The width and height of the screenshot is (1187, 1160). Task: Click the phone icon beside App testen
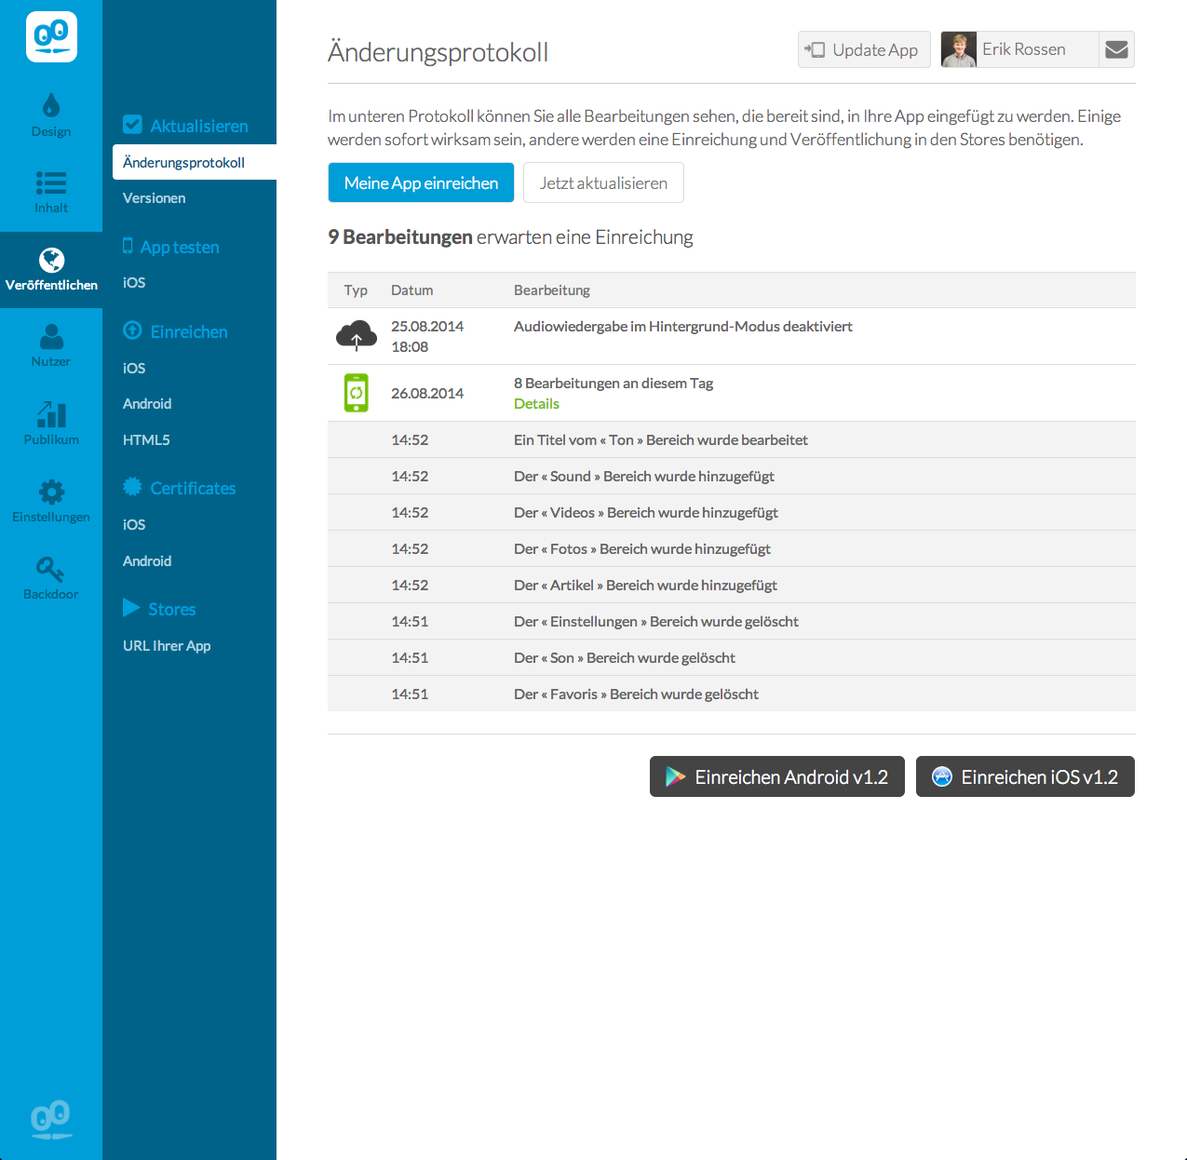point(128,246)
